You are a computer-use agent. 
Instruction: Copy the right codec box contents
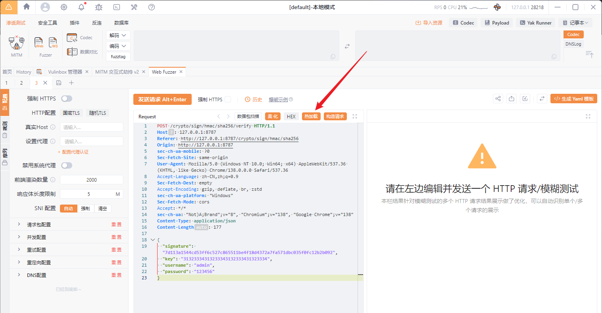point(554,57)
